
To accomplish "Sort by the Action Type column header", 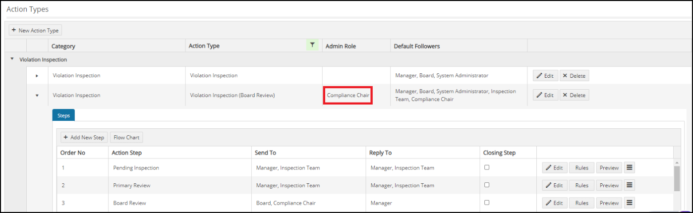I will (204, 46).
